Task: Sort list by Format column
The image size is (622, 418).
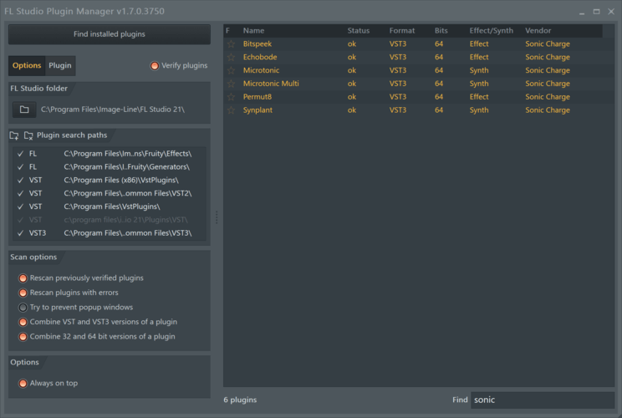Action: coord(402,31)
